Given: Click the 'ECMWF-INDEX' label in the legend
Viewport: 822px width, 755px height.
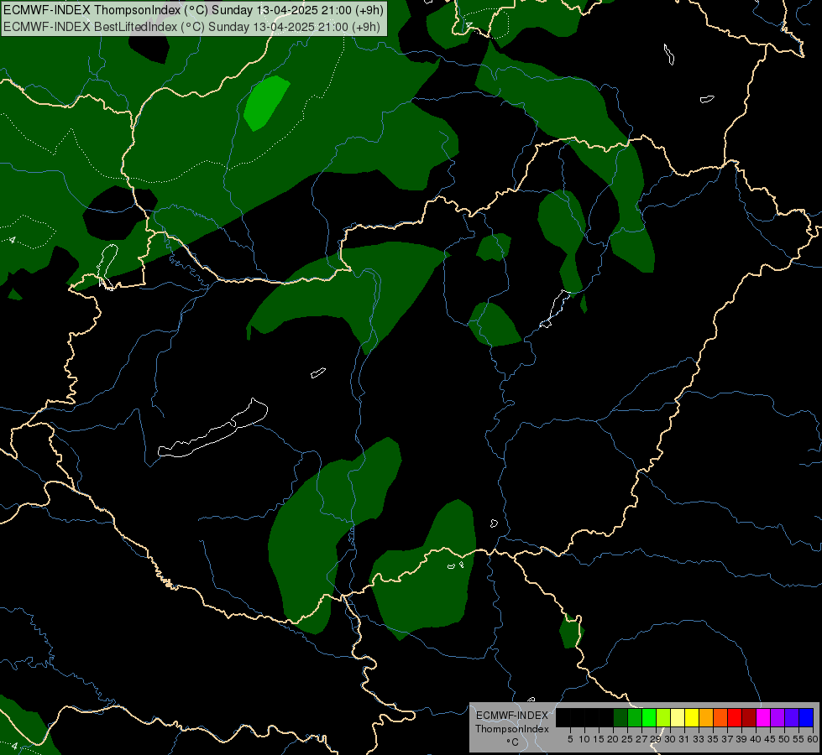Looking at the screenshot, I should (x=512, y=716).
